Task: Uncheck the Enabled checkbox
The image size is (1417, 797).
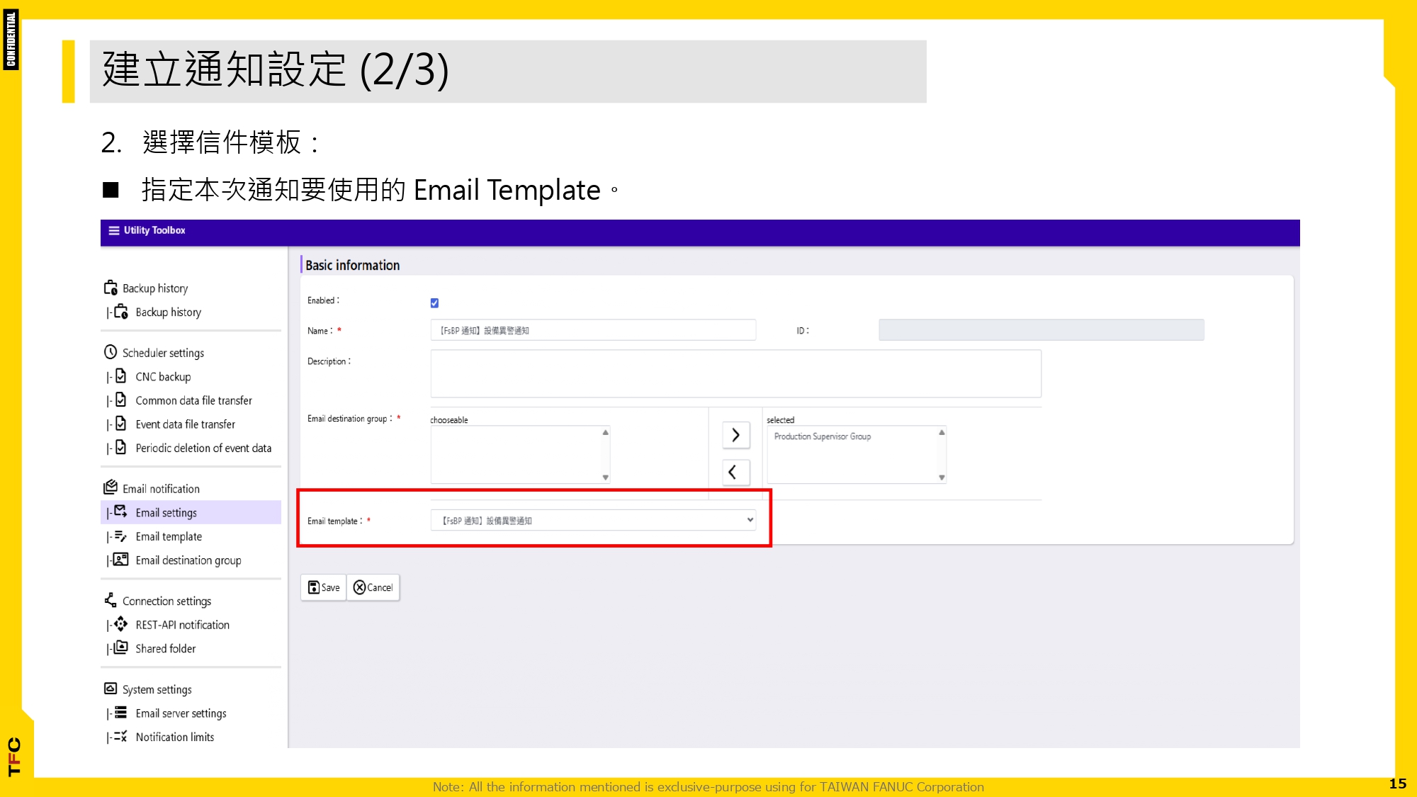Action: [435, 303]
